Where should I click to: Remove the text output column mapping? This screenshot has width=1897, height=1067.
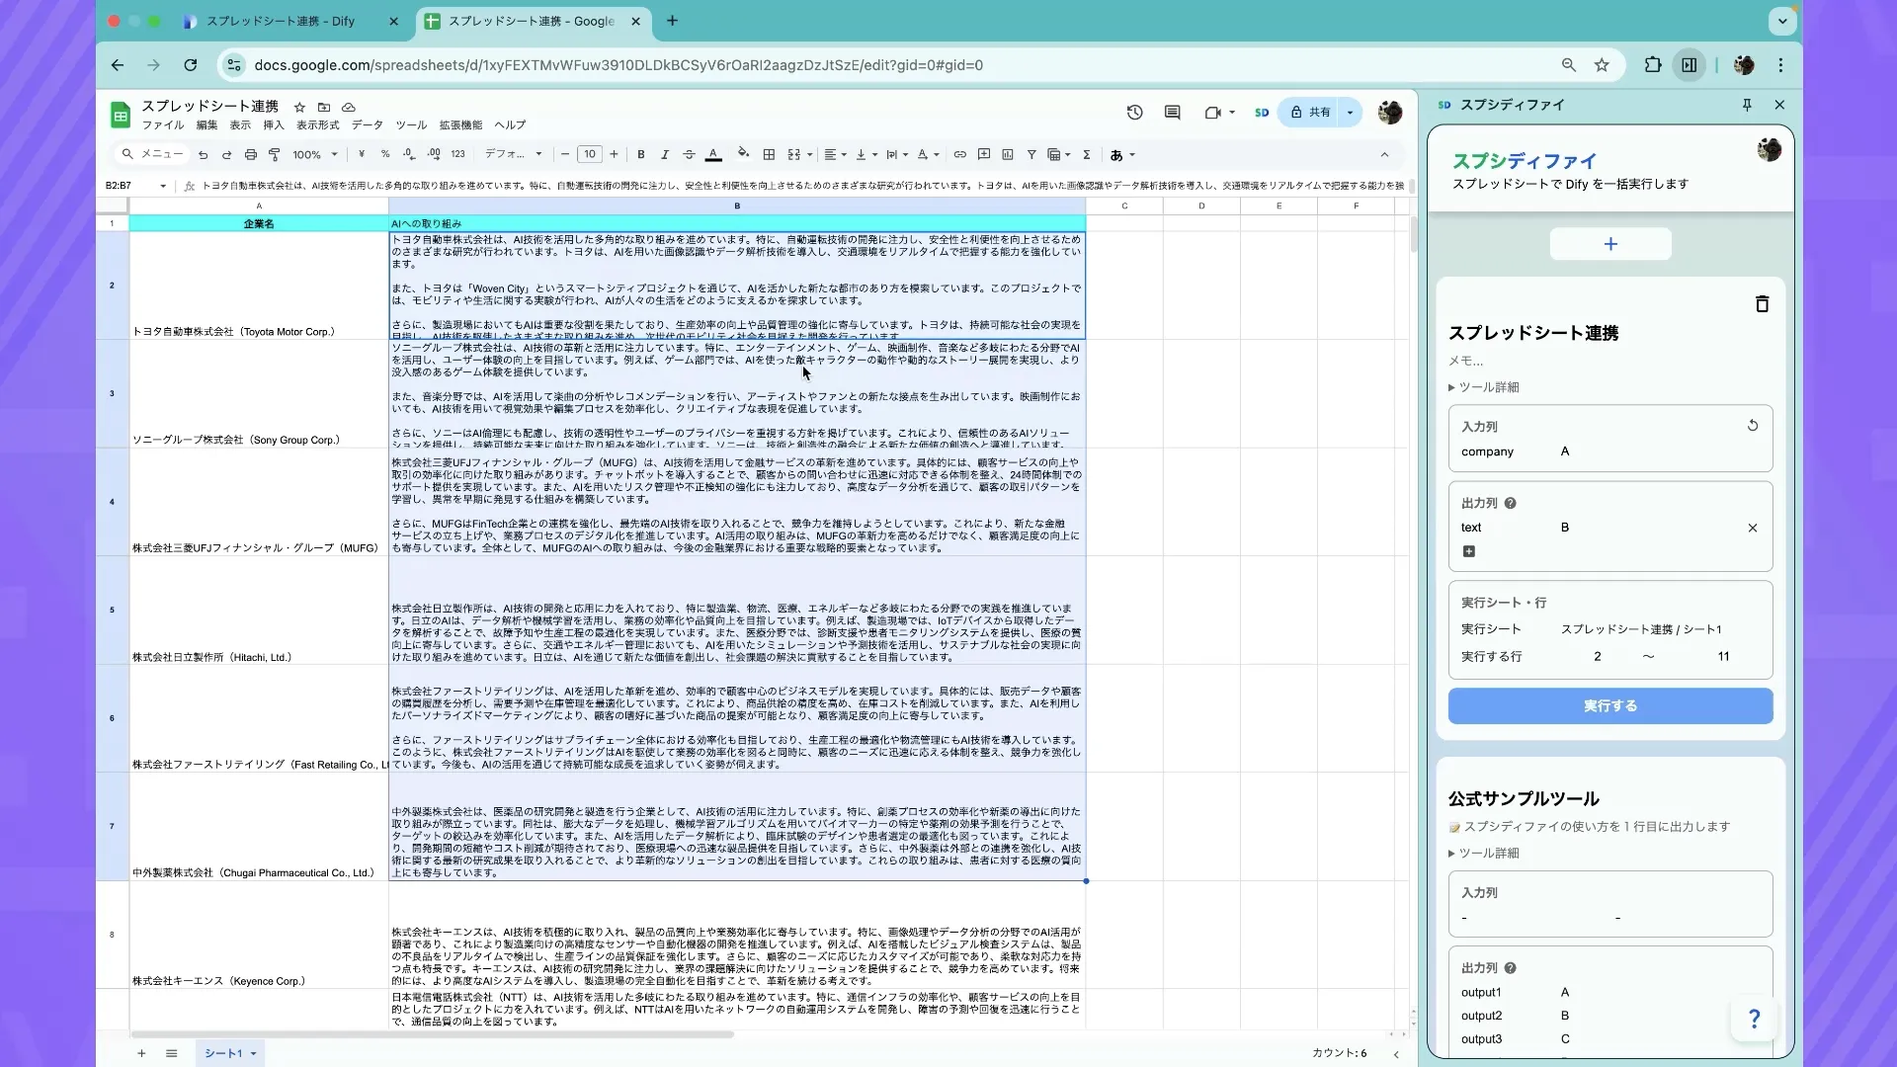pyautogui.click(x=1754, y=528)
